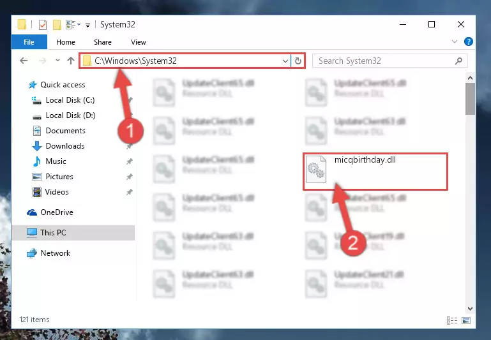Maximize the System32 window
The width and height of the screenshot is (491, 340).
[432, 24]
